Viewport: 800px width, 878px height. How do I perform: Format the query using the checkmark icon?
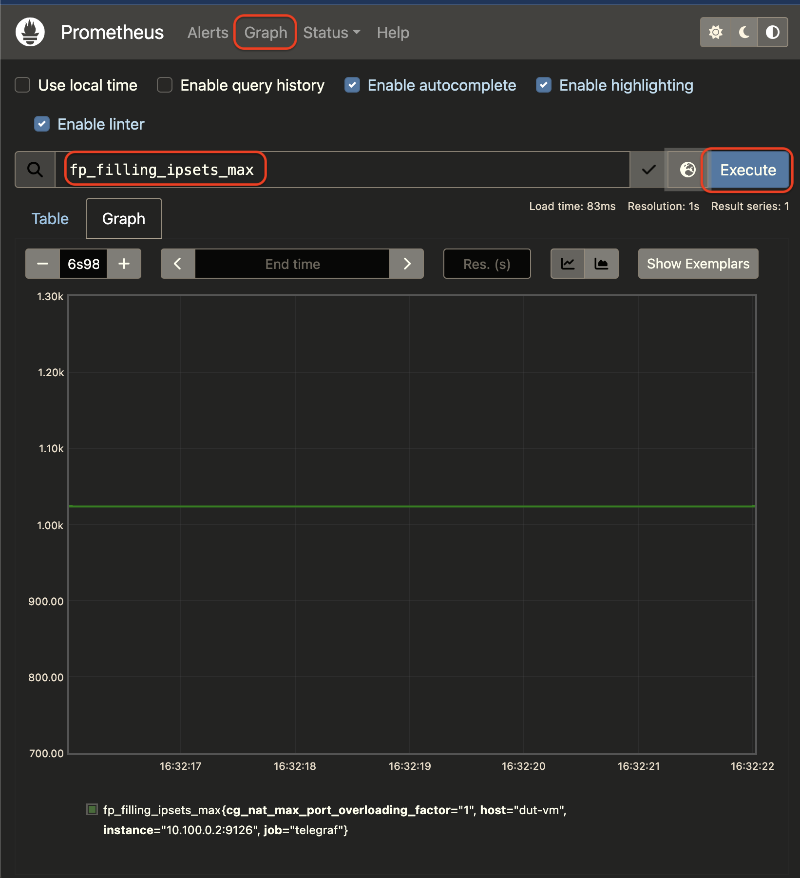tap(648, 170)
